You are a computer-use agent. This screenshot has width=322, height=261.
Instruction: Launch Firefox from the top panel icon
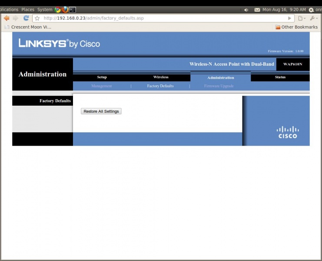(x=65, y=10)
